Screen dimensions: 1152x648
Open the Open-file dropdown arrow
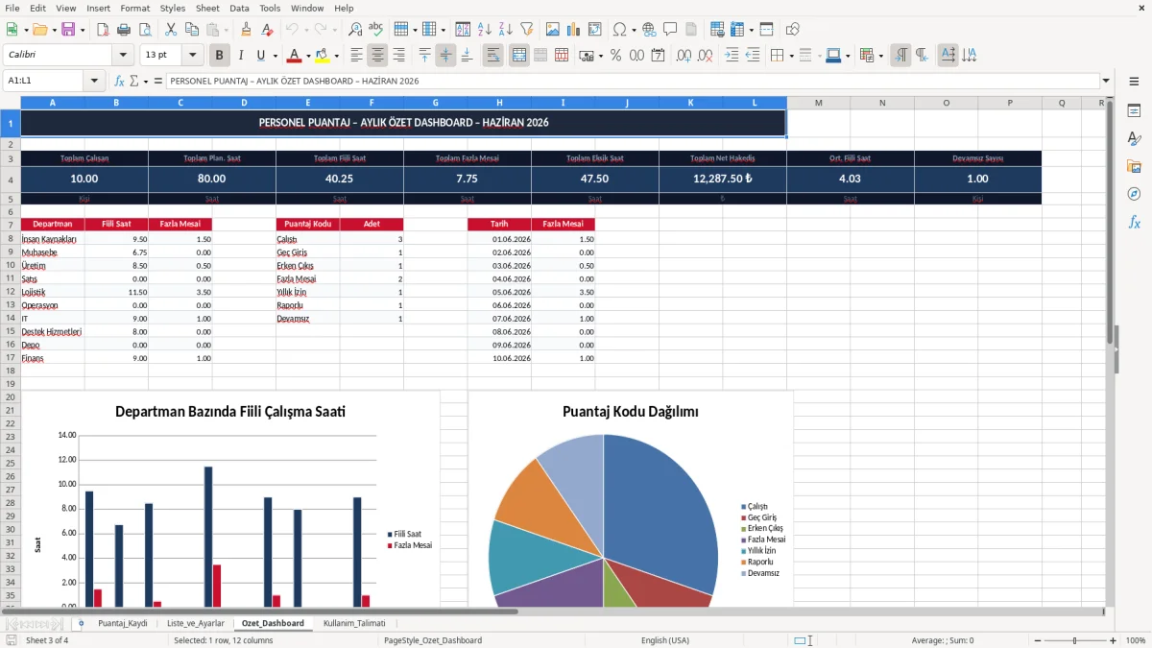54,30
